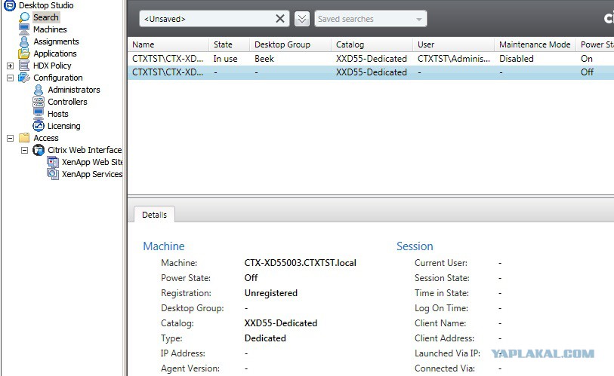This screenshot has height=376, width=614.
Task: Click the Applications folder icon
Action: click(24, 53)
